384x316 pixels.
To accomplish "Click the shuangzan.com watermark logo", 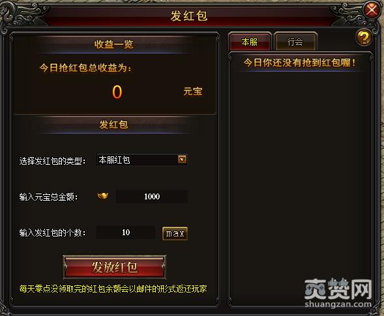I will pyautogui.click(x=338, y=293).
